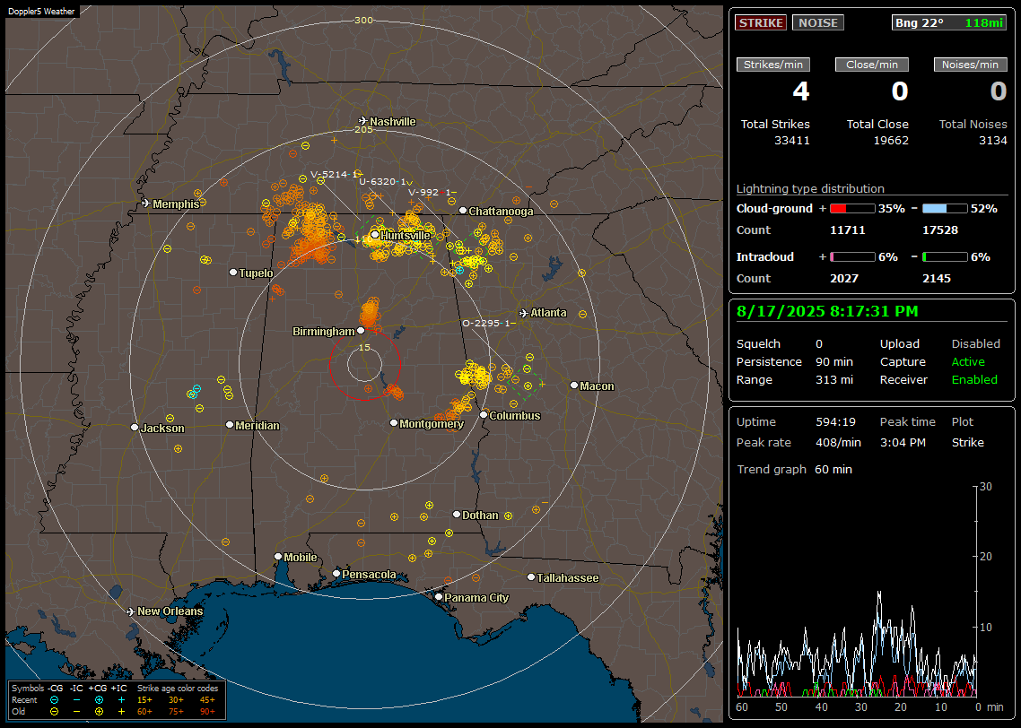This screenshot has height=728, width=1021.
Task: Click the Squelch value 0
Action: point(819,344)
